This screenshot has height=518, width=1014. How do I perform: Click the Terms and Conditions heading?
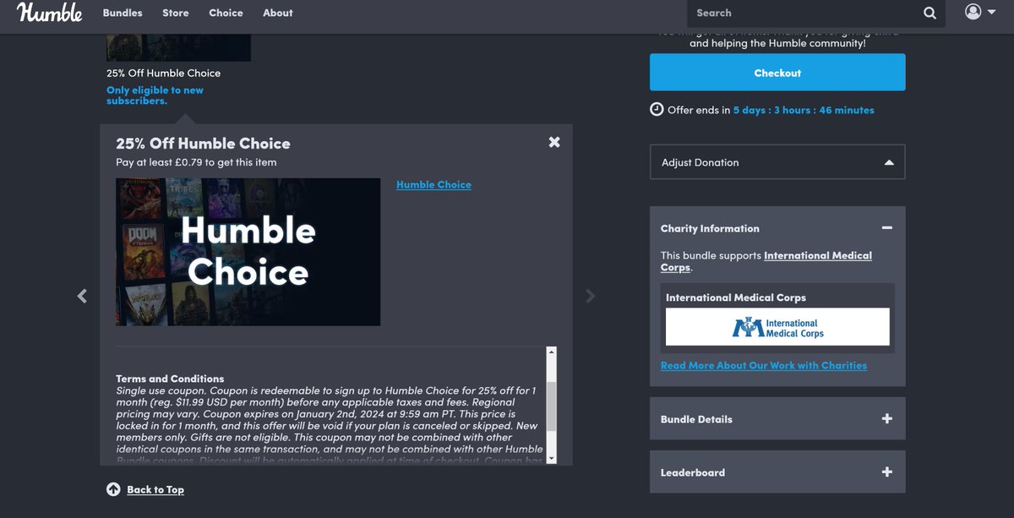[x=170, y=379]
